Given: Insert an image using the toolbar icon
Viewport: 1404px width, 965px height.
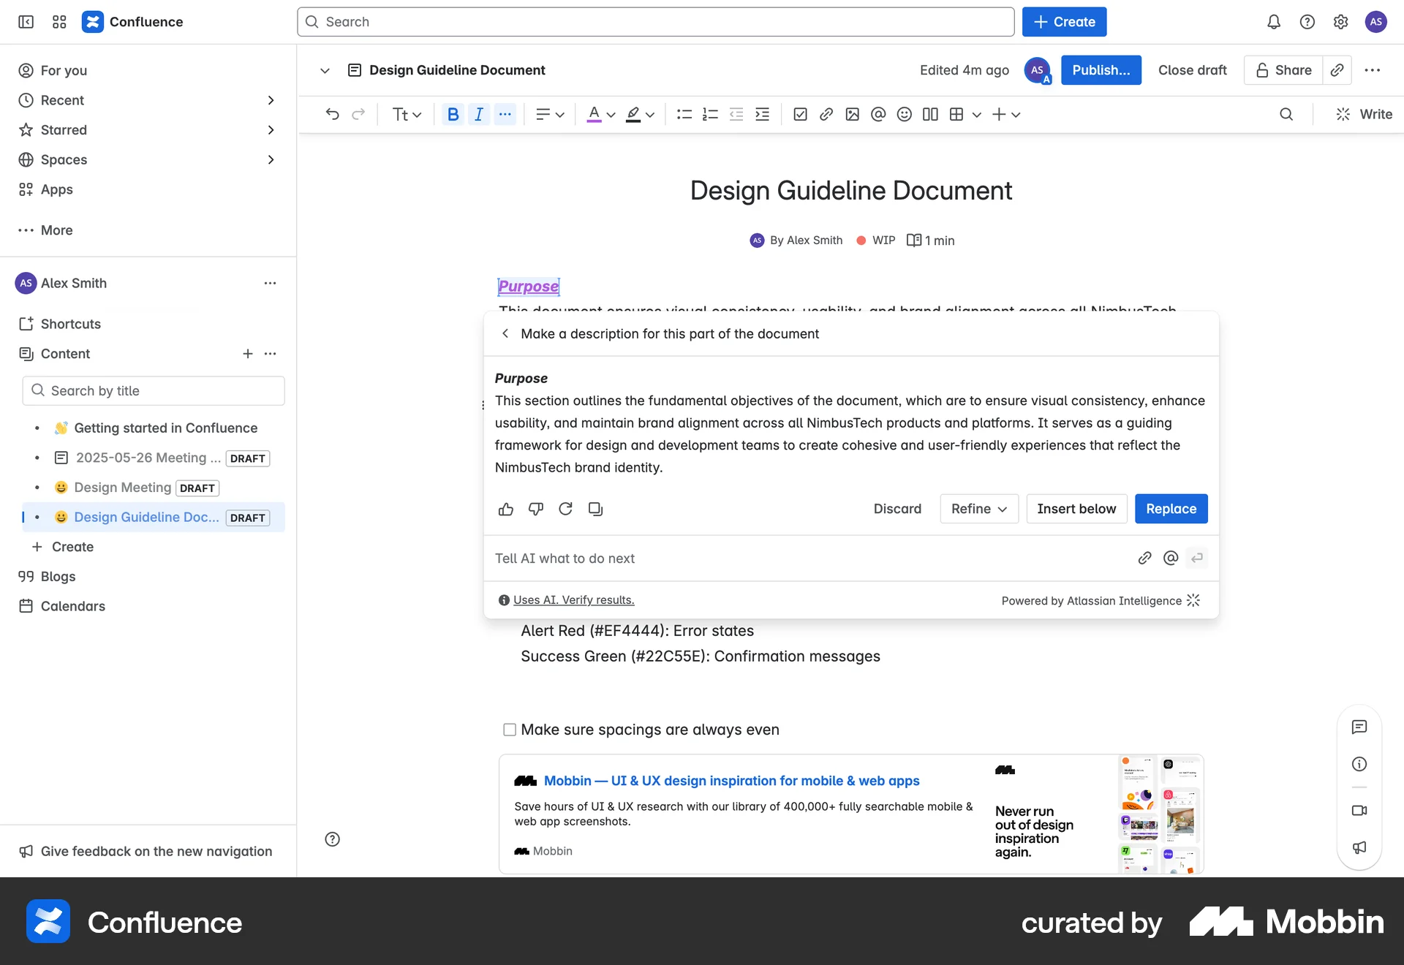Looking at the screenshot, I should tap(852, 114).
